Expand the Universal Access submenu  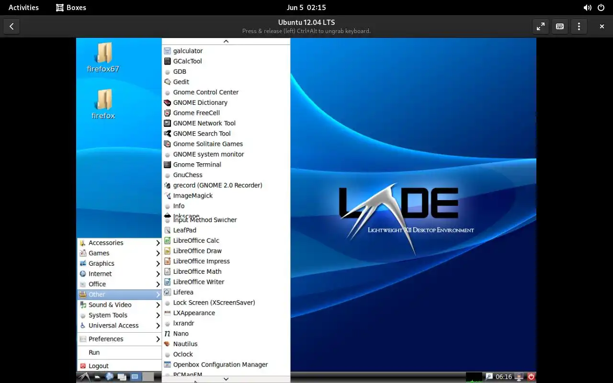[119, 326]
